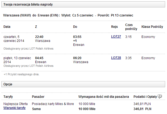This screenshot has height=114, width=167.
Task: Click the Wymagana ilość mil column header
Action: point(104,97)
